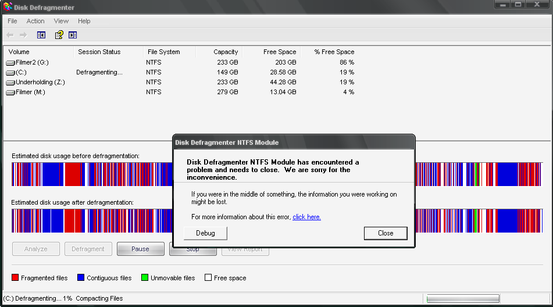Click the '279 GB' capacity value
The image size is (553, 307).
coord(227,92)
